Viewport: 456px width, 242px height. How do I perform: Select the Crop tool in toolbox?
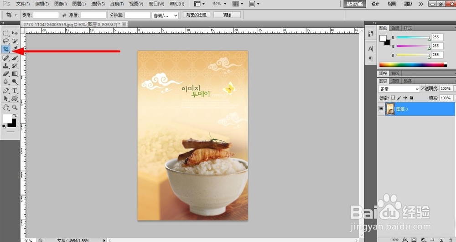coord(6,49)
